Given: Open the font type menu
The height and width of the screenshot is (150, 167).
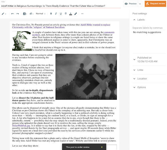Looking at the screenshot, I should pos(25,14).
